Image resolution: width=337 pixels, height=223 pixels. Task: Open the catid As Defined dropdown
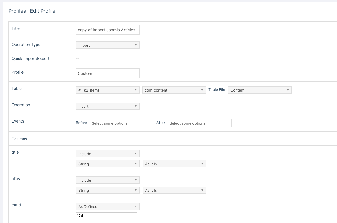click(107, 206)
